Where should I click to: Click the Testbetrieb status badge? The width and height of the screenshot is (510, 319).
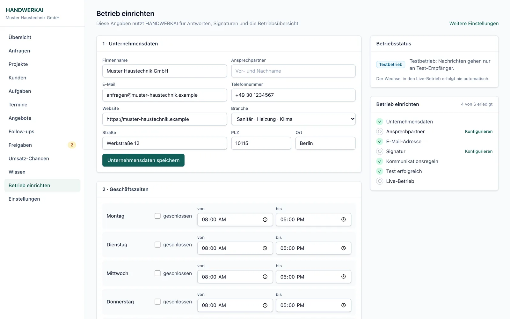pyautogui.click(x=391, y=64)
